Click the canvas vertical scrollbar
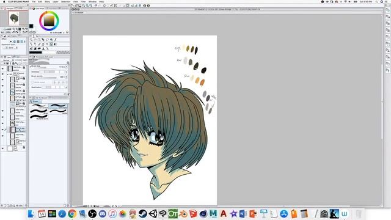Viewport: 391px width, 220px height. (x=382, y=102)
